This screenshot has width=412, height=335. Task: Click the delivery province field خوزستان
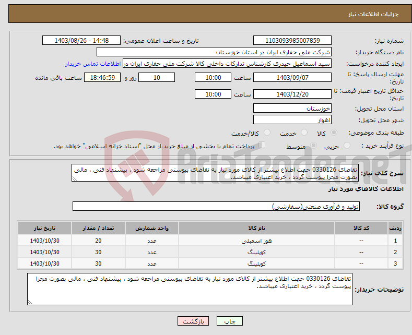[x=292, y=108]
